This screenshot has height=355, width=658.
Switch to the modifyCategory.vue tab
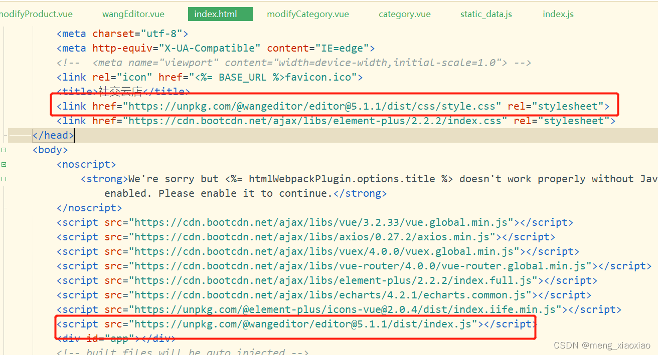click(x=307, y=14)
